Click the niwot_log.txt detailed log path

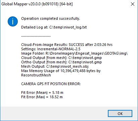[68, 27]
